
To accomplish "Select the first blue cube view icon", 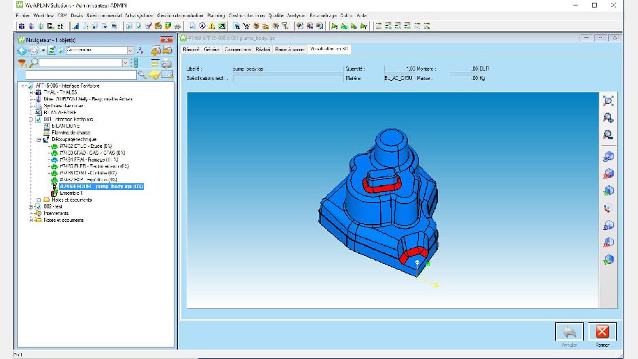I will tap(608, 157).
